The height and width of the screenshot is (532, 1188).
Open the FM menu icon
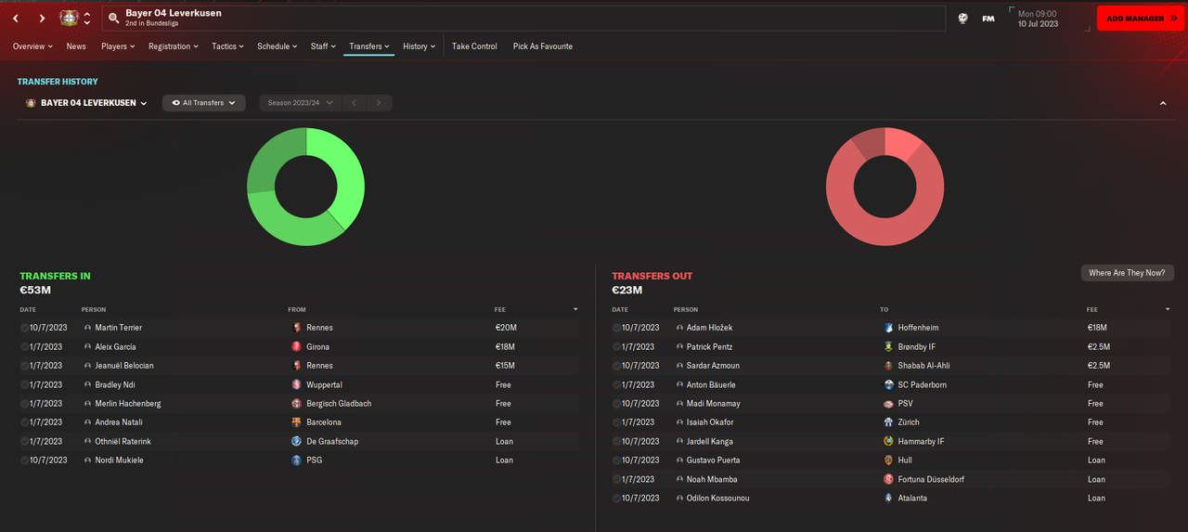click(988, 19)
